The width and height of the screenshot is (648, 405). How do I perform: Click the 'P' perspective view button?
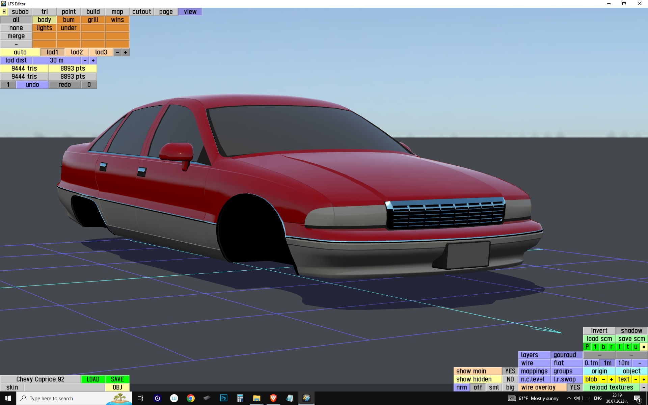click(x=587, y=347)
